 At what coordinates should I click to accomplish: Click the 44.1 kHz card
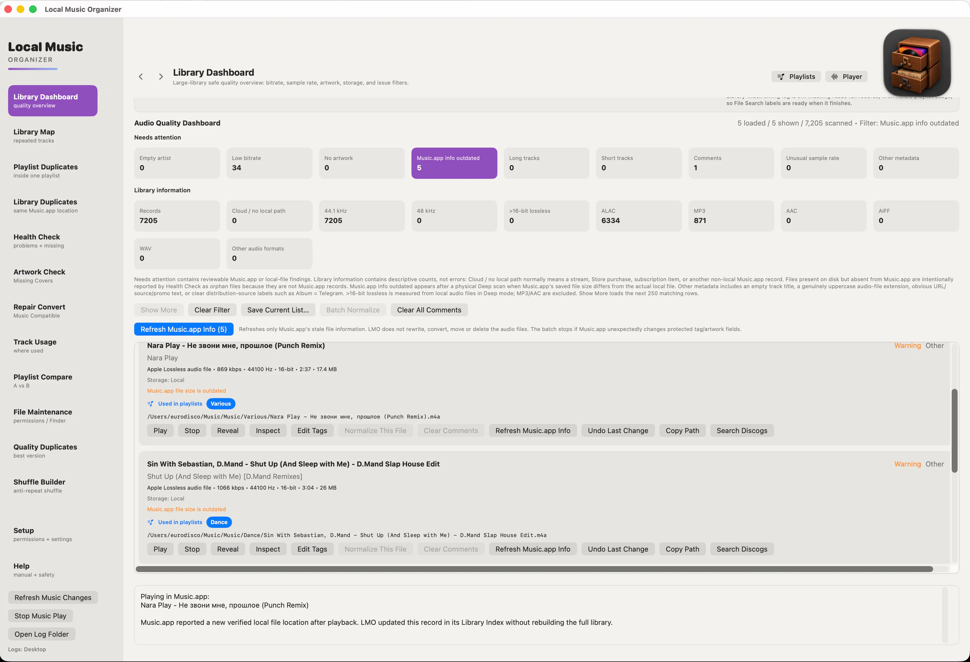point(362,216)
